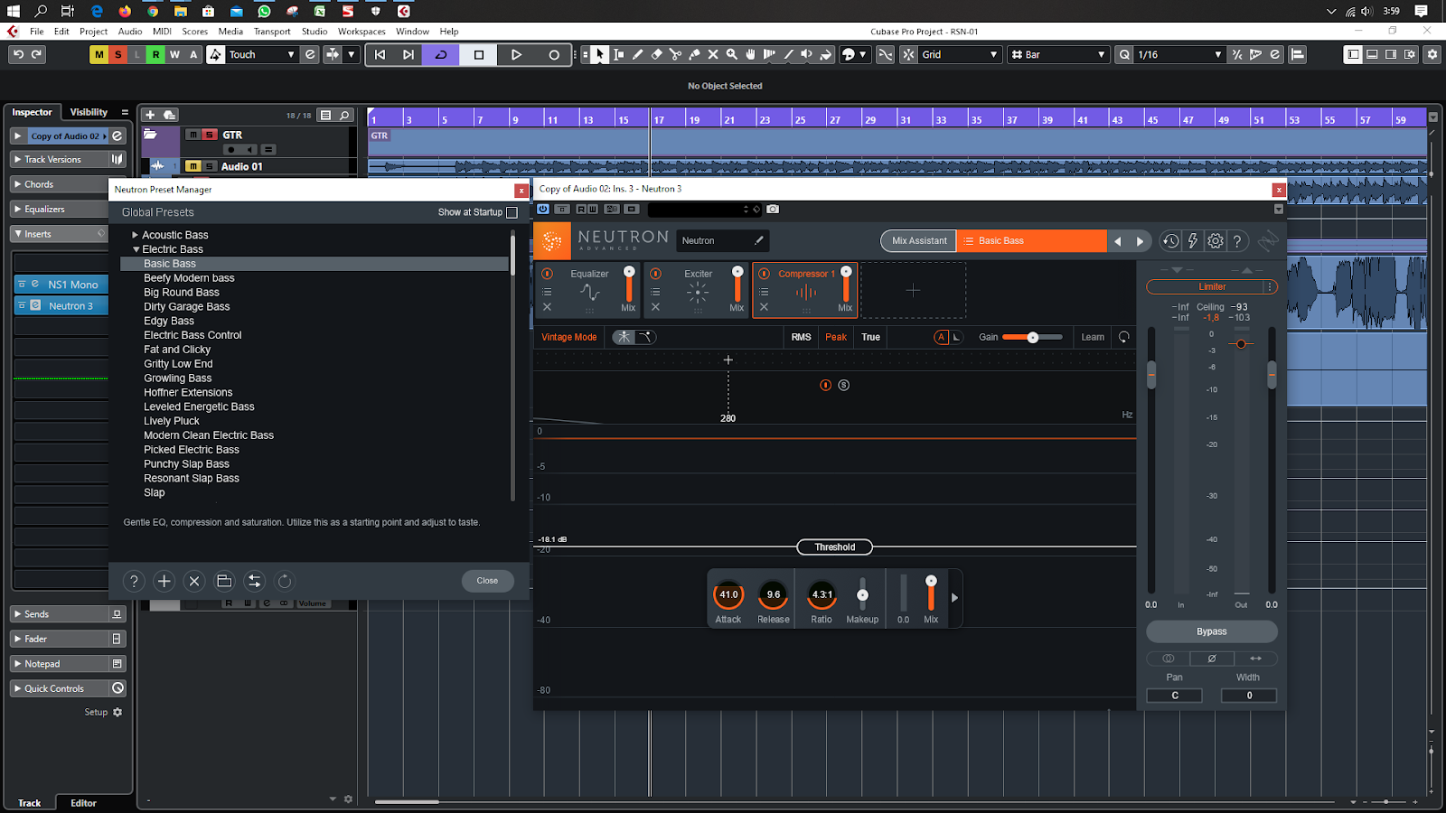The image size is (1446, 813).
Task: Click the Learn button
Action: point(1093,337)
